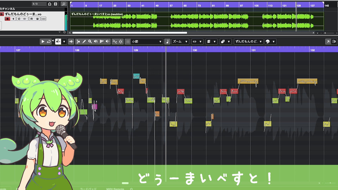Click the overlapping windows clip icon
Screen dimensions: 338x190
(223, 42)
